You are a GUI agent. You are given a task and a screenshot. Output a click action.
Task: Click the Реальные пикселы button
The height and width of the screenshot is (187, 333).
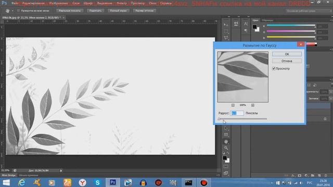click(70, 10)
